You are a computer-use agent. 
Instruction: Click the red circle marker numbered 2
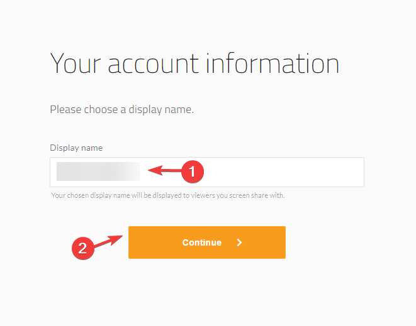tap(83, 248)
